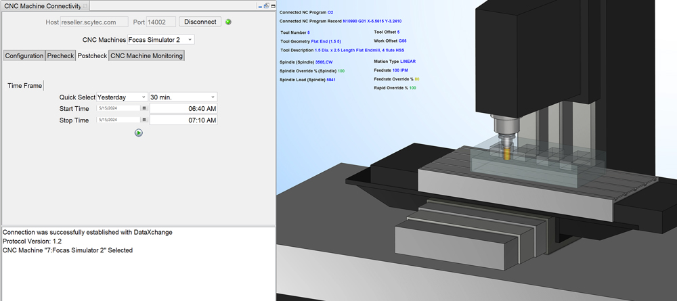
Task: Open the Start Time calendar picker
Action: [x=144, y=108]
